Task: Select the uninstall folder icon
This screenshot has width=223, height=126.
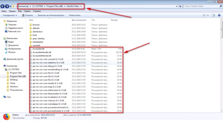Action: (31, 45)
